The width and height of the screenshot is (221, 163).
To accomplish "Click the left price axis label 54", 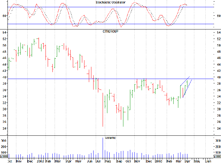I will 4,33.
